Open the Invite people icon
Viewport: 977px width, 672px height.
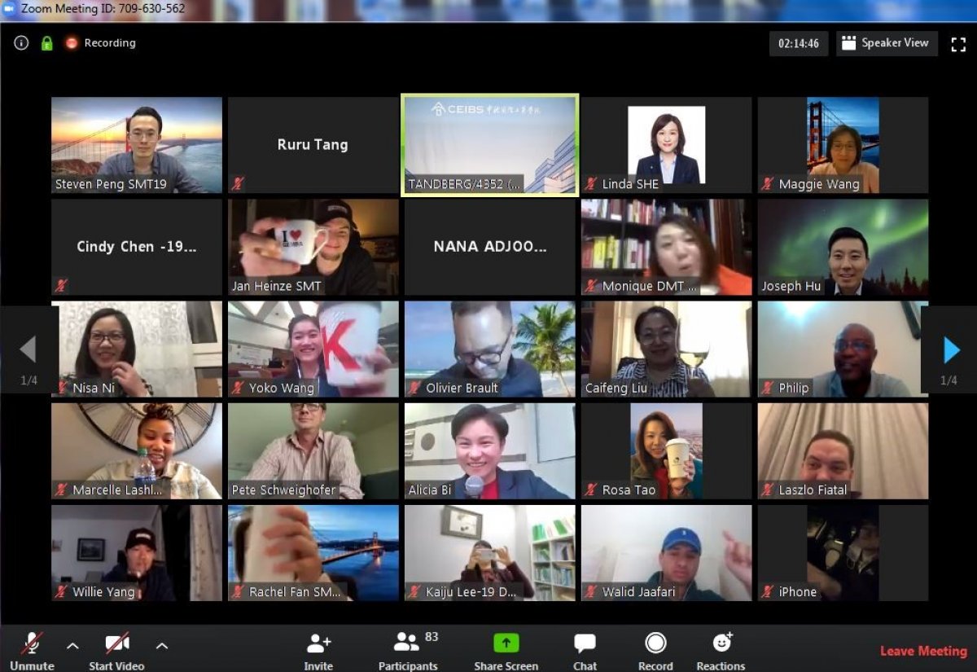[x=318, y=643]
